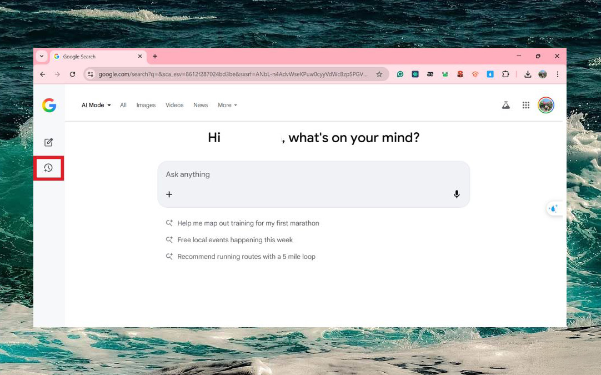This screenshot has height=375, width=601.
Task: Open the tab search dropdown arrow
Action: click(x=42, y=56)
